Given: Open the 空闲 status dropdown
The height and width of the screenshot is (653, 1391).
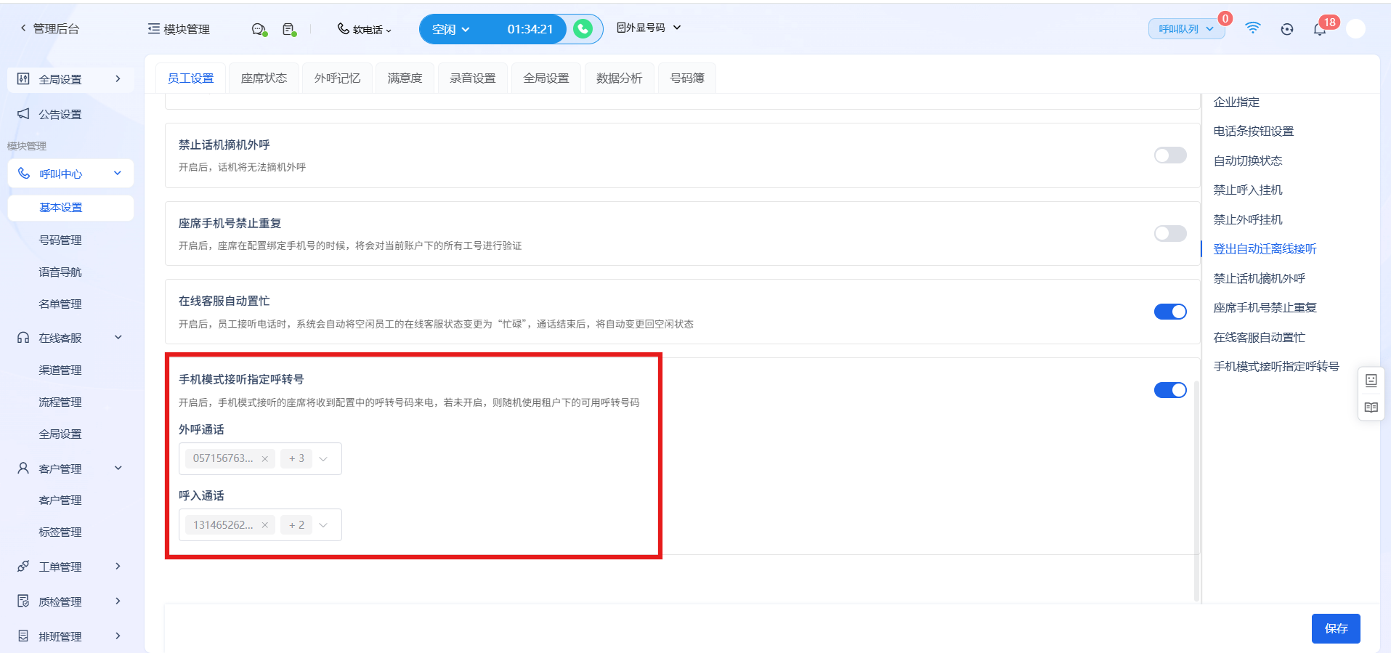Looking at the screenshot, I should (x=451, y=29).
